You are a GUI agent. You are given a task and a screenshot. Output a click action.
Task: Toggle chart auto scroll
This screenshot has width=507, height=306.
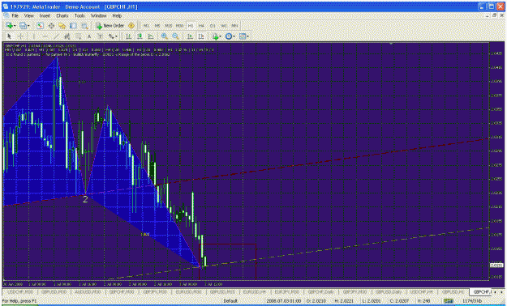coord(190,36)
